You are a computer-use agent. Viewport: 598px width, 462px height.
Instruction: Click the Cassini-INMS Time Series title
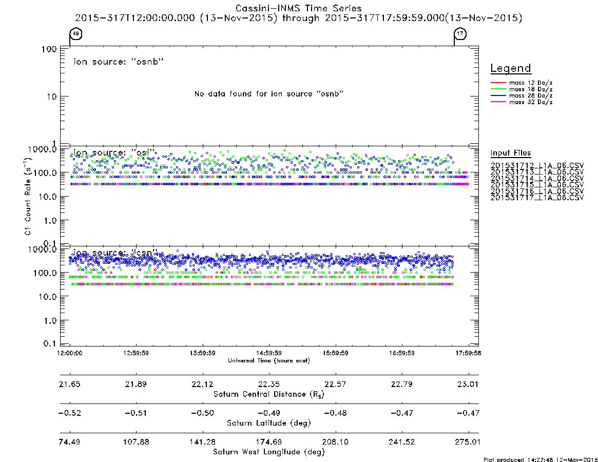pyautogui.click(x=299, y=8)
